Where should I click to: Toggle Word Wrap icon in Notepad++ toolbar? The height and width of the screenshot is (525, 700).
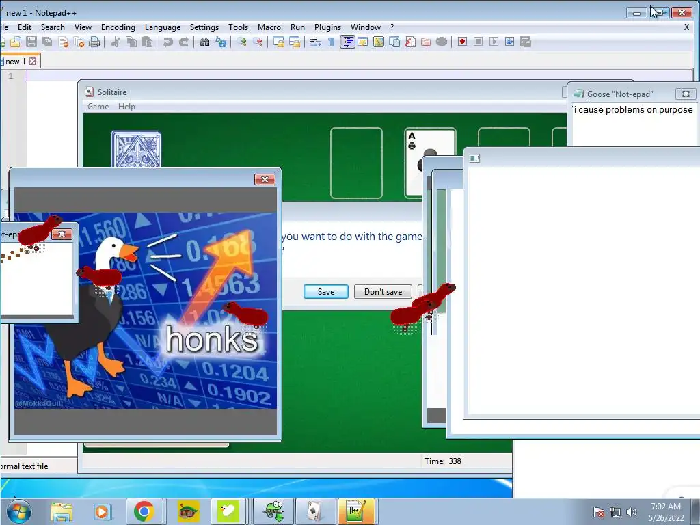coord(316,42)
